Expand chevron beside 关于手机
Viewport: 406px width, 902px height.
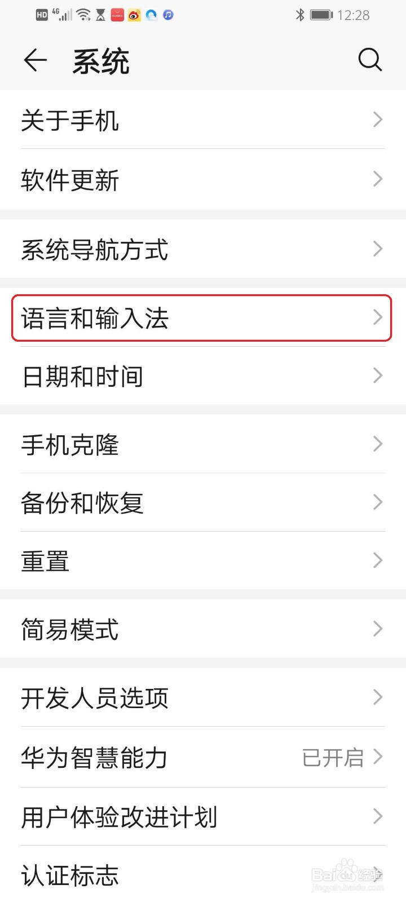(x=378, y=120)
